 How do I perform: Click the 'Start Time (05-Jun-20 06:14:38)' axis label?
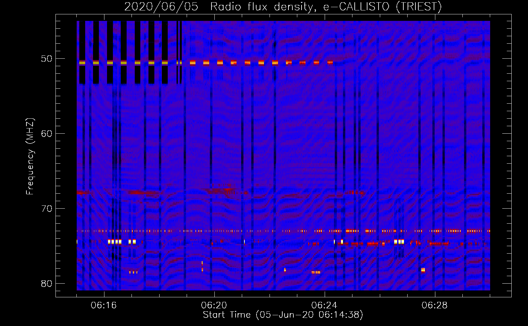(x=283, y=315)
